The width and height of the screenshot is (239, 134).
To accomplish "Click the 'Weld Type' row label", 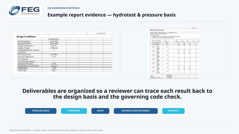I will point(22,70).
